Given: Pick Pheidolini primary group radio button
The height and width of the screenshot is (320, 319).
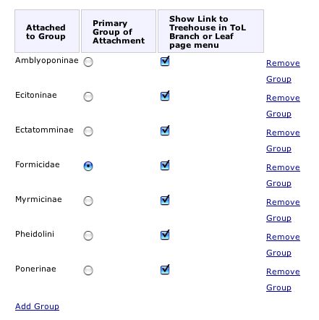Looking at the screenshot, I should click(88, 235).
